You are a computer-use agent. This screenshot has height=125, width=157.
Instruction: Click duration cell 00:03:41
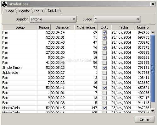pyautogui.click(x=62, y=88)
